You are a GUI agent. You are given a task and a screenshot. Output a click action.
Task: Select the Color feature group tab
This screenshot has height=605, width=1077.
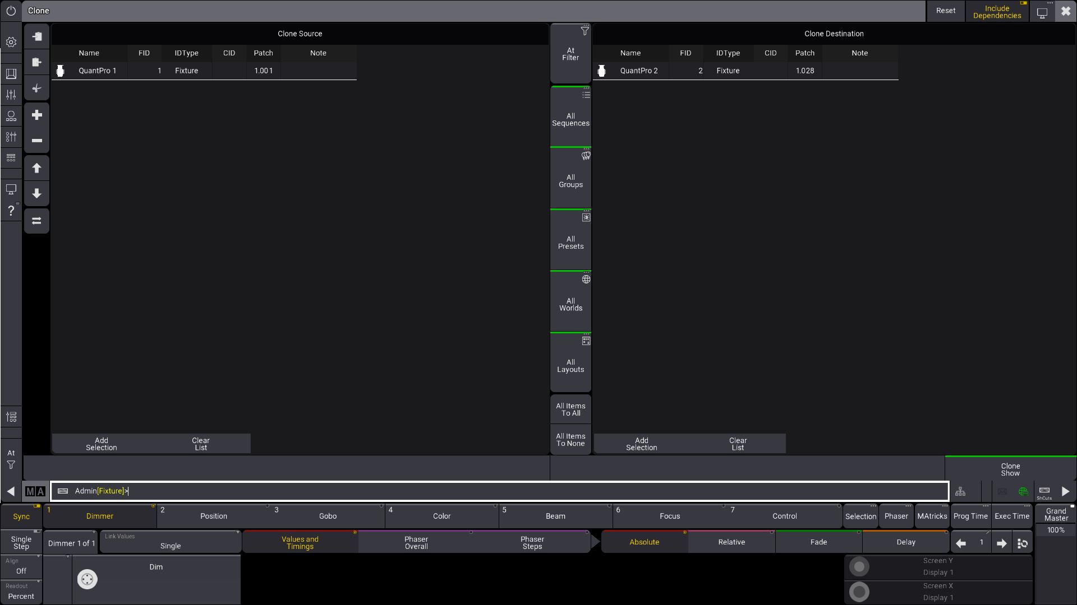coord(441,516)
